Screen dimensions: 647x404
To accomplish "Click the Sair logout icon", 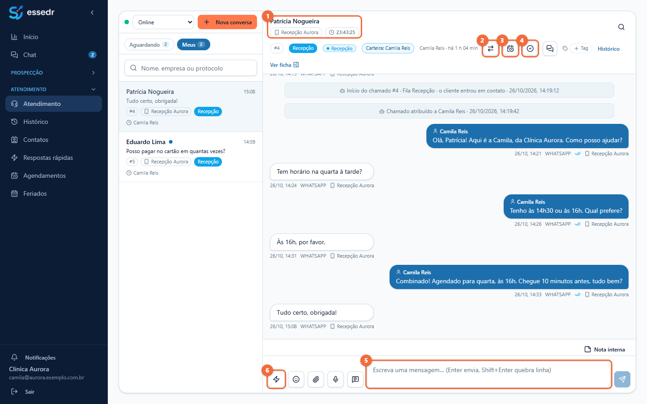I will coord(14,391).
